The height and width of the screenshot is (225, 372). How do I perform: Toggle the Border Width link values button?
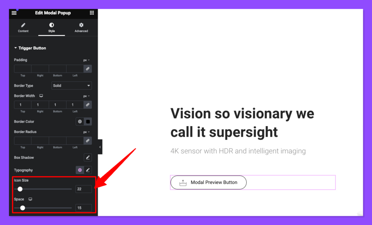click(88, 105)
